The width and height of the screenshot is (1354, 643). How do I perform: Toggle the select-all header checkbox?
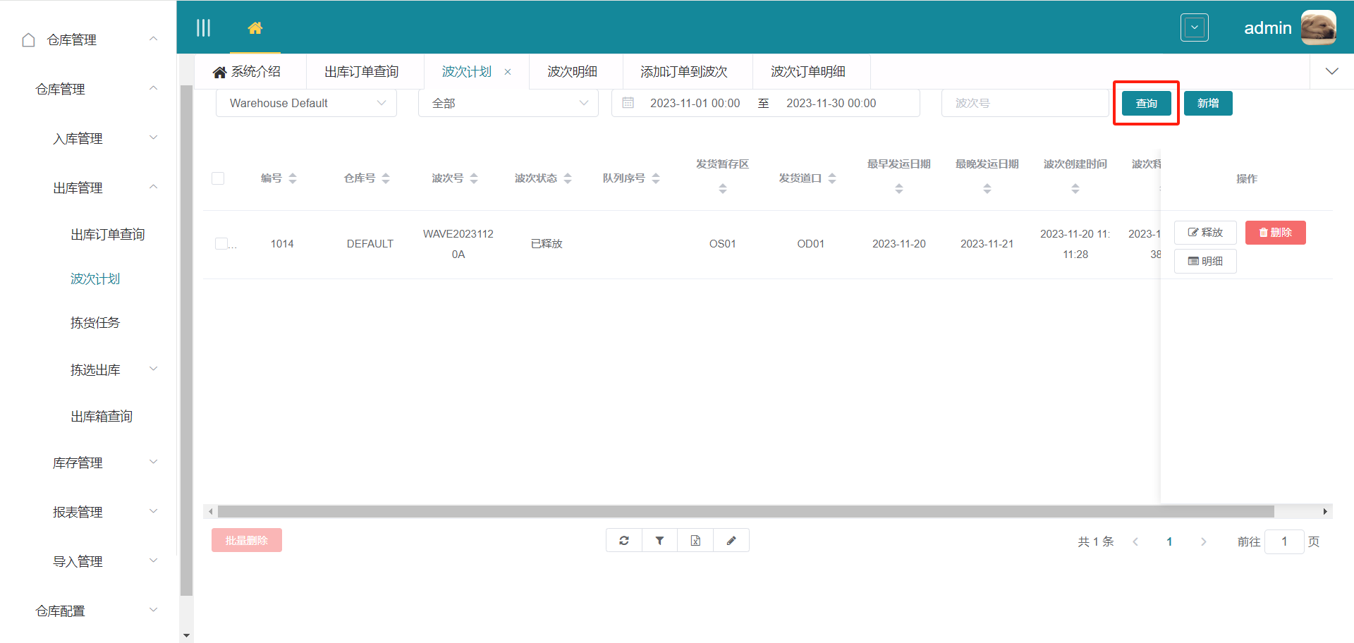tap(218, 178)
